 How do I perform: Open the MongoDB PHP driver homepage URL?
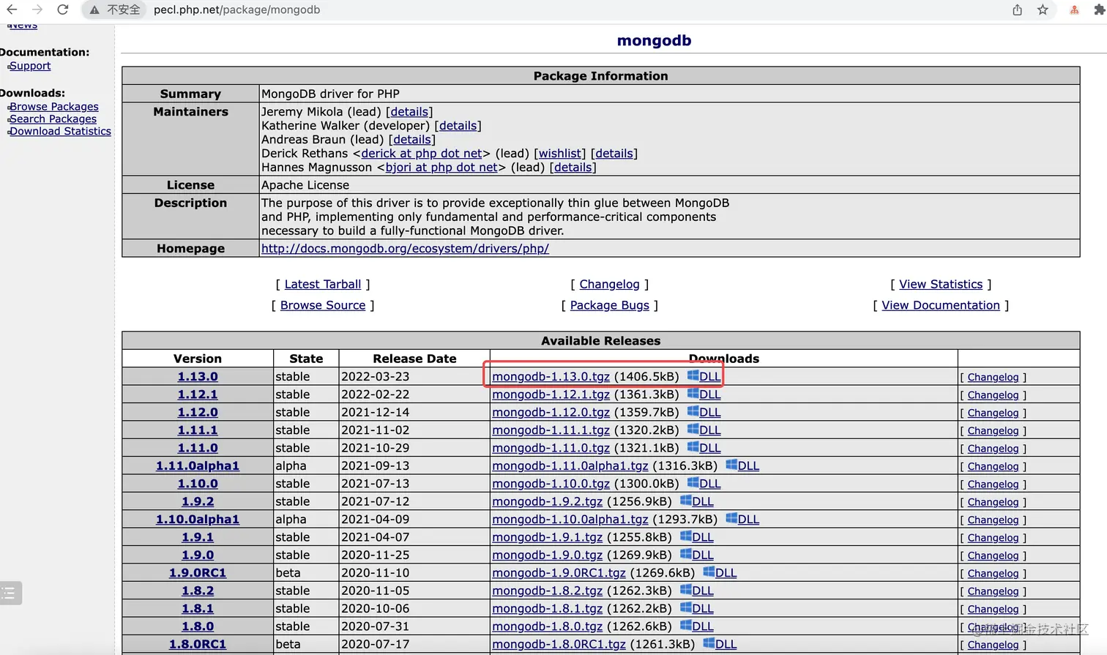pyautogui.click(x=405, y=249)
